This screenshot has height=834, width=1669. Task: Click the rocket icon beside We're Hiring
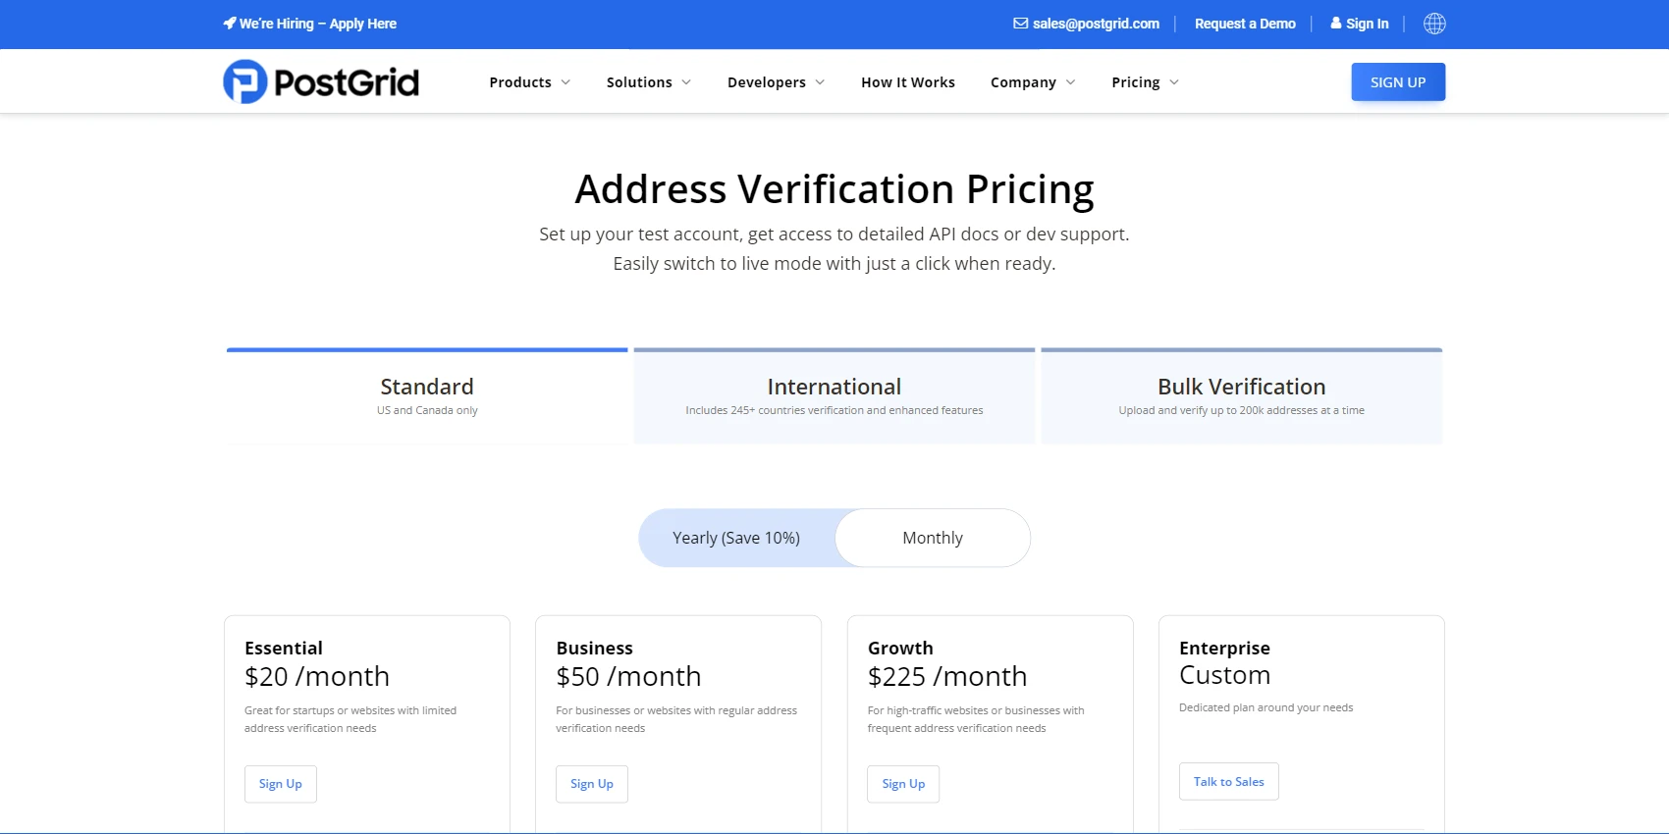coord(230,23)
